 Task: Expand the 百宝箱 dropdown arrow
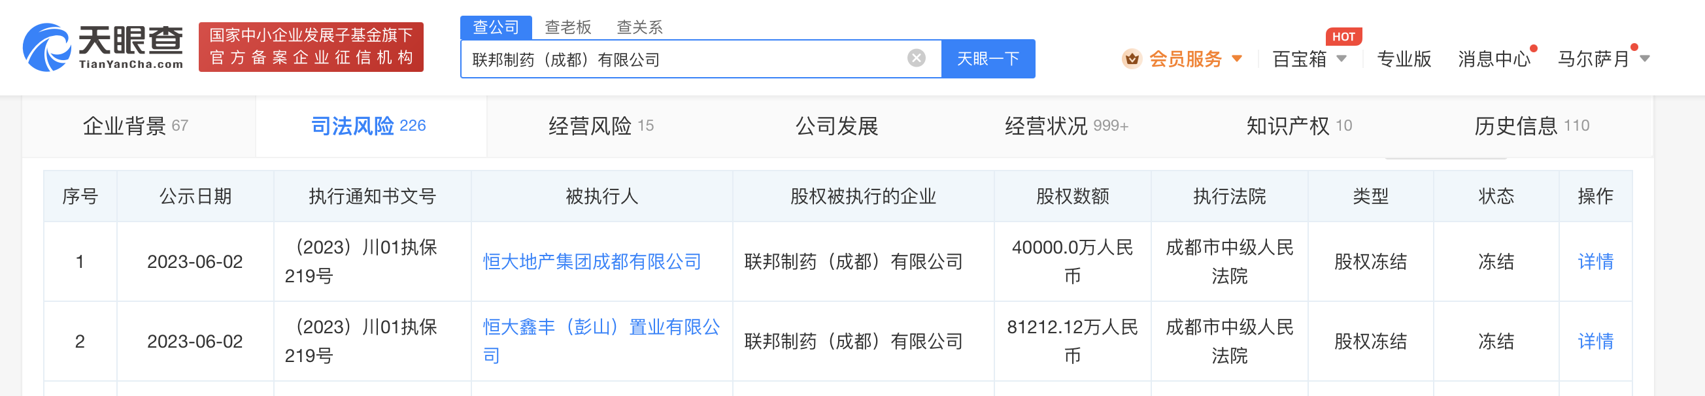[1342, 59]
